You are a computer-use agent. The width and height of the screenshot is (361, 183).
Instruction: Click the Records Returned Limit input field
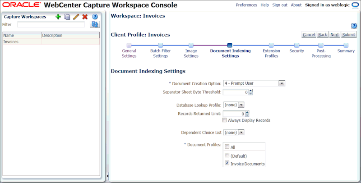coord(234,114)
